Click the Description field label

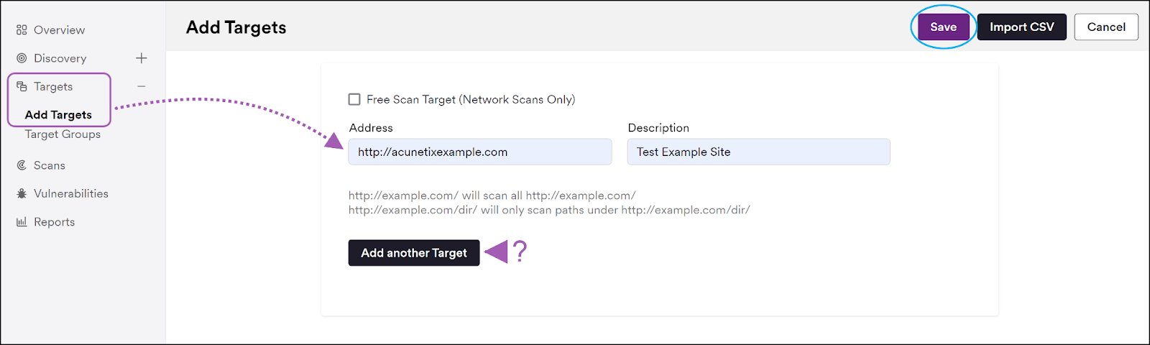click(x=658, y=128)
